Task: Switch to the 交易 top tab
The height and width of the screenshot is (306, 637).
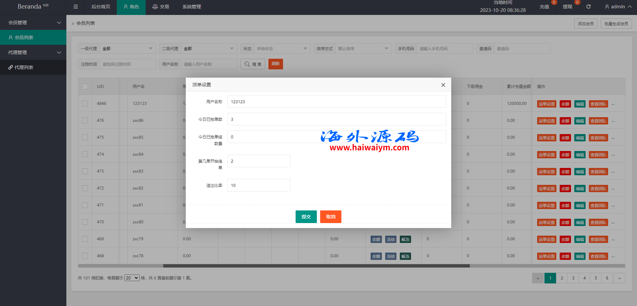Action: 161,7
